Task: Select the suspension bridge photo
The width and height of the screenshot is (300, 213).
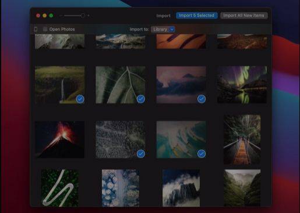Action: tap(242, 139)
